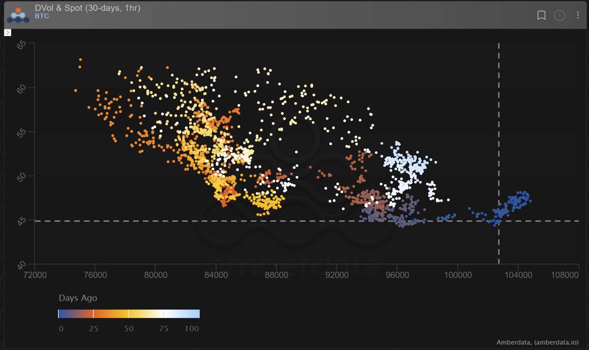Click the 100 label under the legend
Screen dimensions: 589x350
[x=192, y=329]
